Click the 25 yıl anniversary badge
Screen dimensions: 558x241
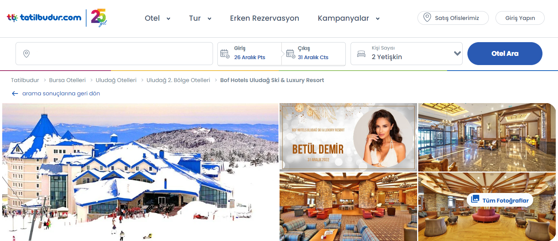click(x=99, y=18)
